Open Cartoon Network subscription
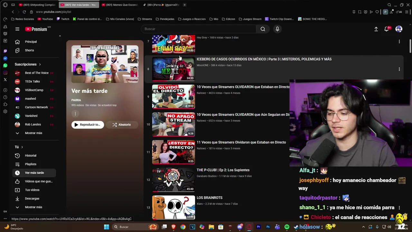The height and width of the screenshot is (232, 412). (x=34, y=107)
